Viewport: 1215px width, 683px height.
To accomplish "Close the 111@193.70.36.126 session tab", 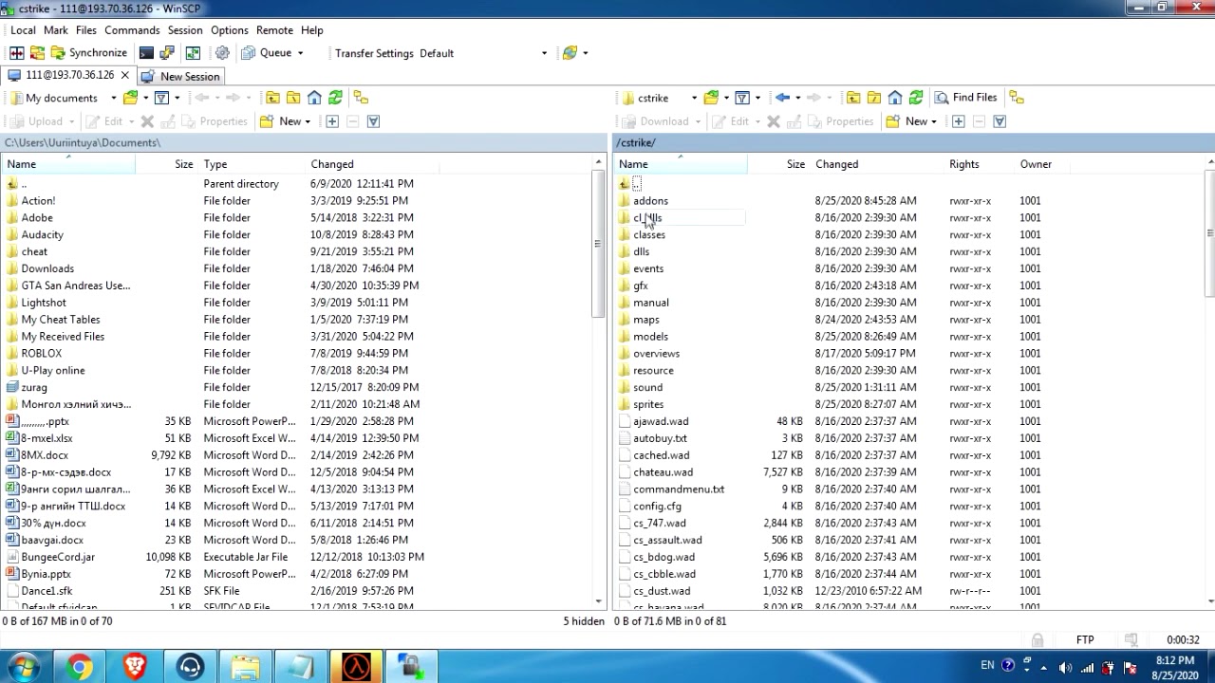I will [124, 75].
